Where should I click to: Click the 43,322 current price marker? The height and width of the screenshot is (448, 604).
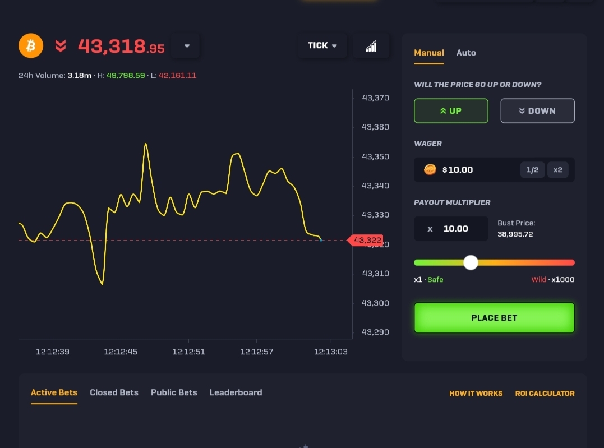365,241
